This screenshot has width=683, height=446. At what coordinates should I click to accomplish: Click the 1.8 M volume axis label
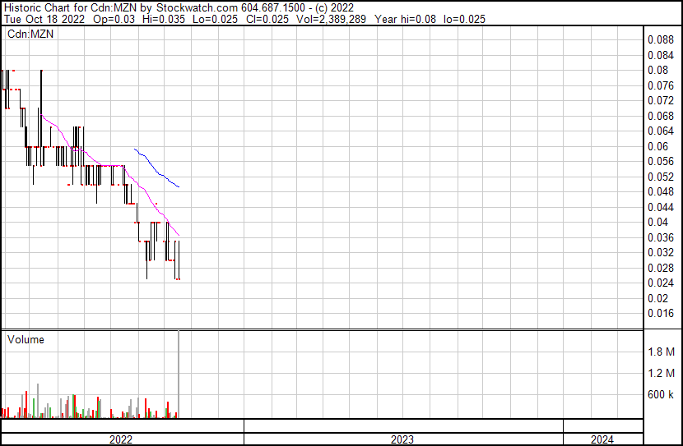[x=661, y=352]
